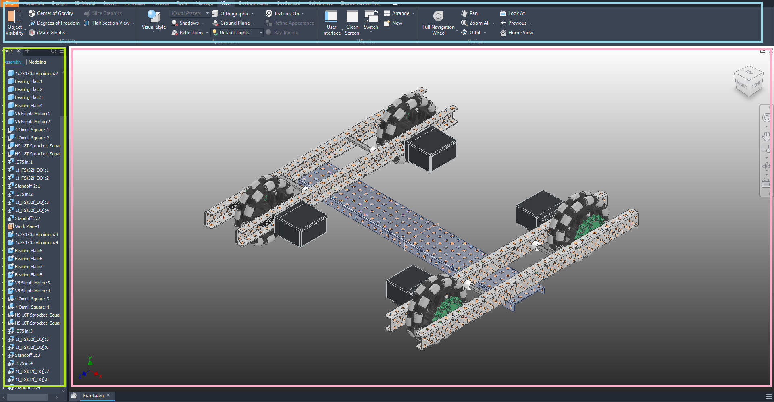The image size is (774, 402).
Task: Select the Pan tool in the ribbon
Action: (470, 13)
